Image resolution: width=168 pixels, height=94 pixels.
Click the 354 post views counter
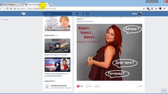coord(139,86)
